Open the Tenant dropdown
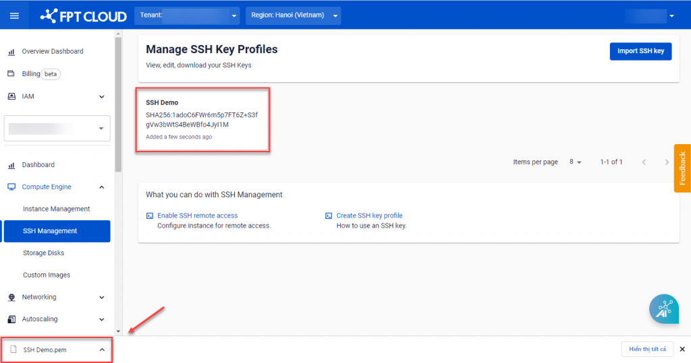691x363 pixels. [188, 15]
